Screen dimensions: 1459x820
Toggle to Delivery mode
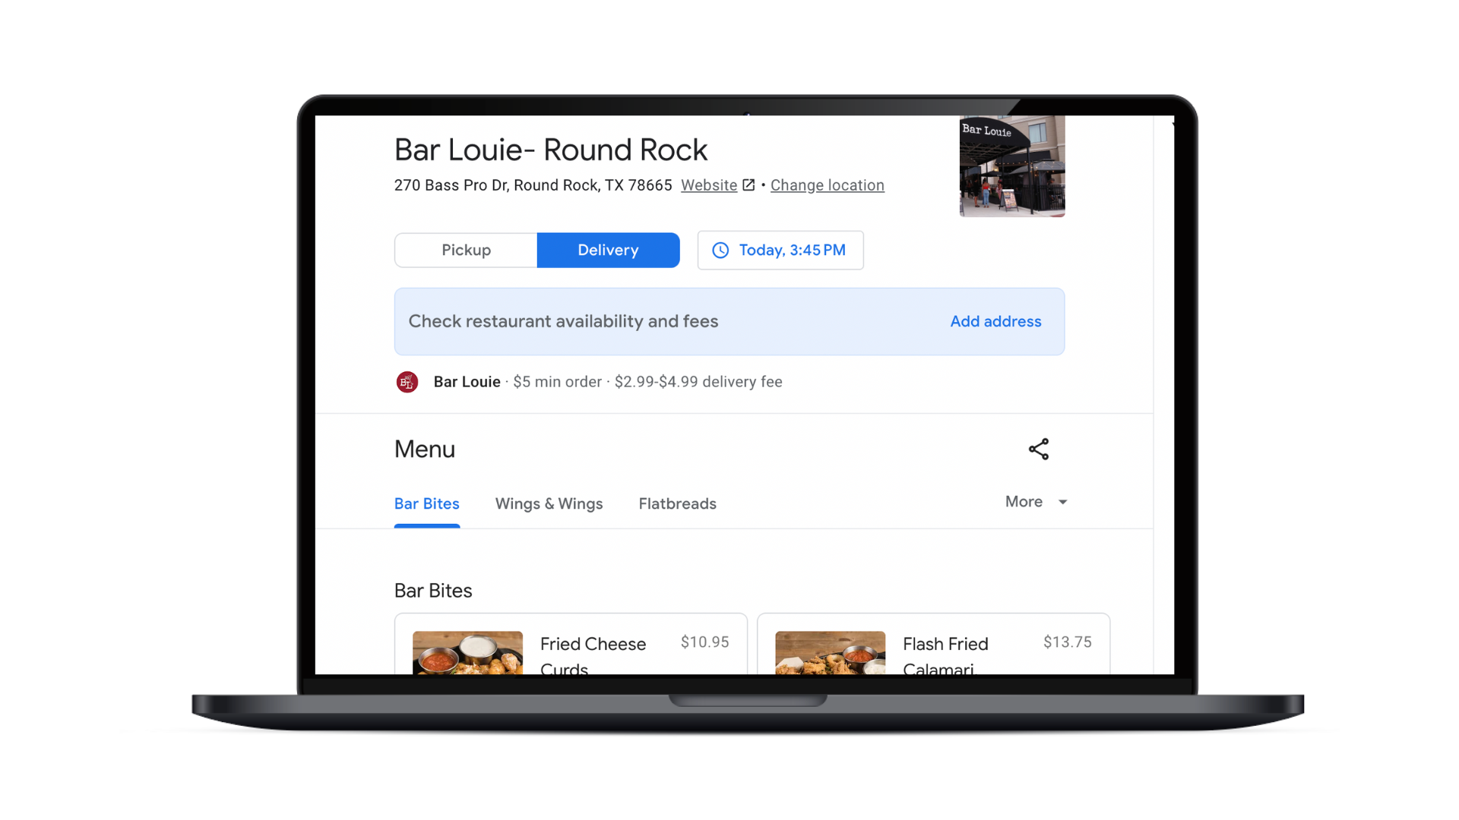[x=607, y=249]
